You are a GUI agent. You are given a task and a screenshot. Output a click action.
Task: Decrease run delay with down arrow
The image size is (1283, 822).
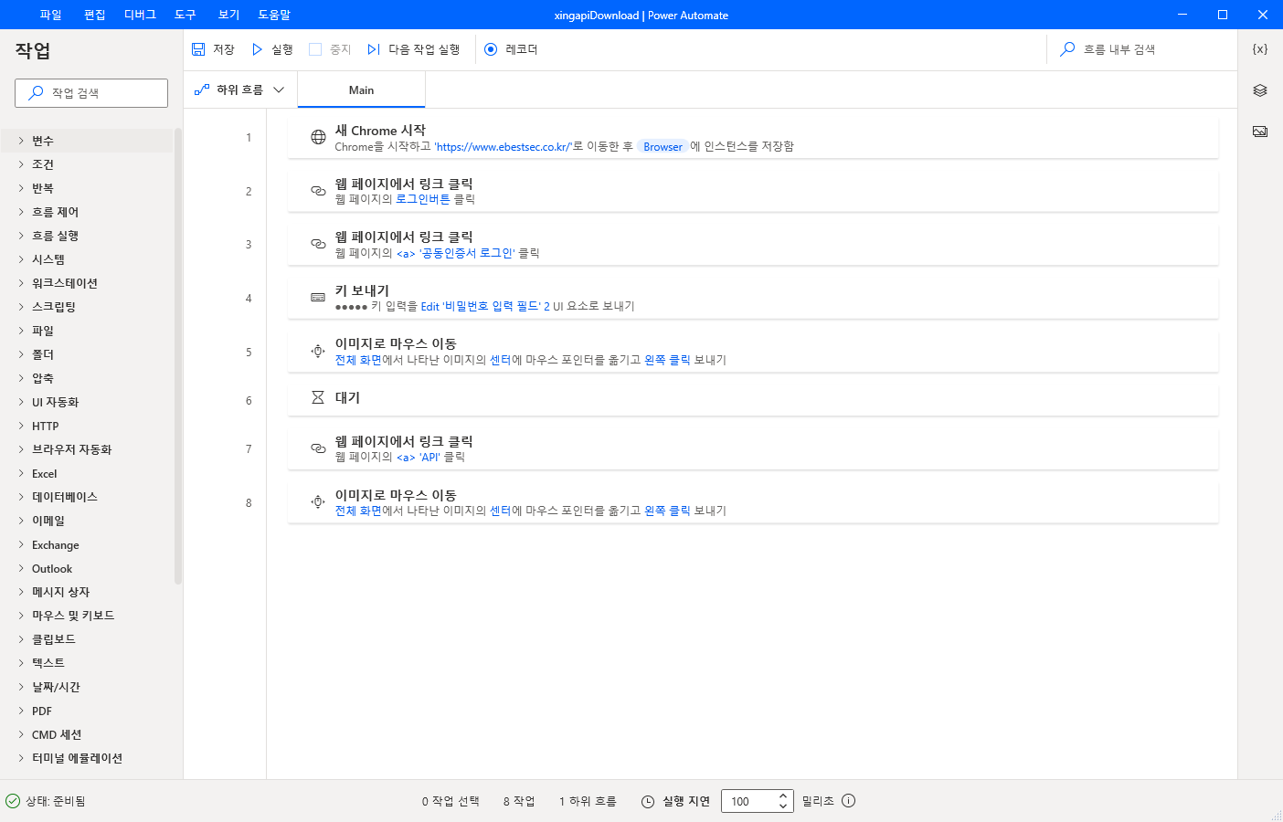(x=783, y=806)
